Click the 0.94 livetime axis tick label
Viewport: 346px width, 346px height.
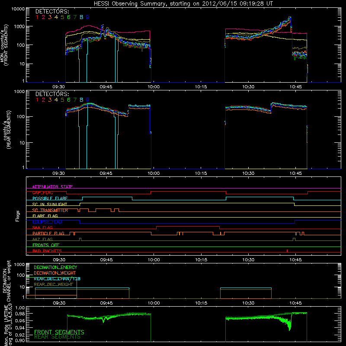[20, 327]
